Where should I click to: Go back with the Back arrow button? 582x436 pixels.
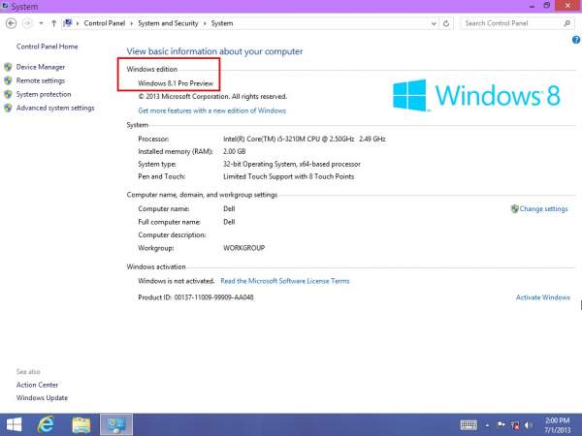coord(11,23)
